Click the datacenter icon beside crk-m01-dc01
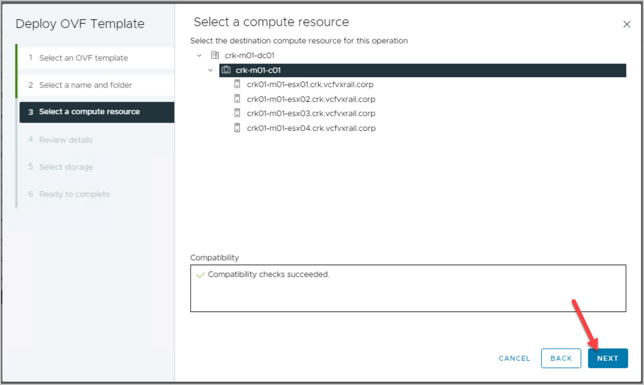 215,55
